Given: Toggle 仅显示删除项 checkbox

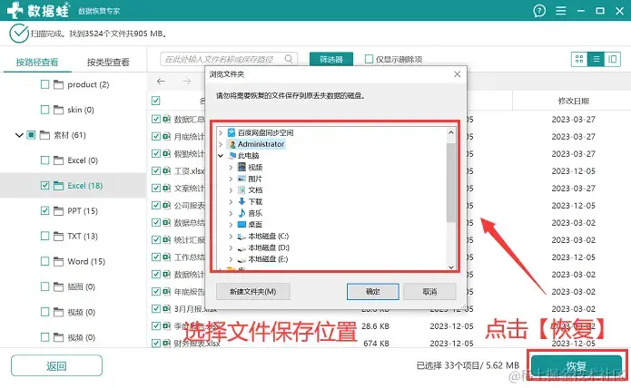Looking at the screenshot, I should click(369, 59).
